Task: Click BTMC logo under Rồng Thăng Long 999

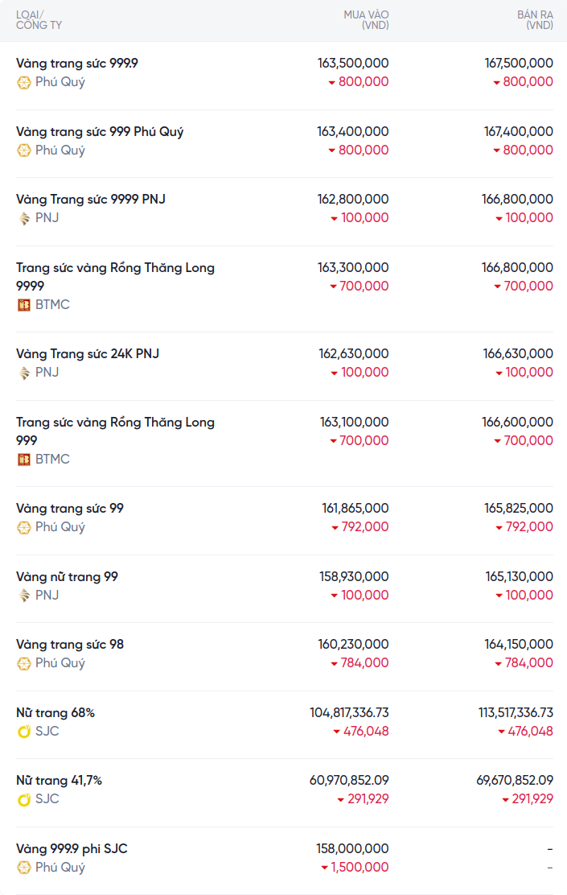Action: coord(24,460)
